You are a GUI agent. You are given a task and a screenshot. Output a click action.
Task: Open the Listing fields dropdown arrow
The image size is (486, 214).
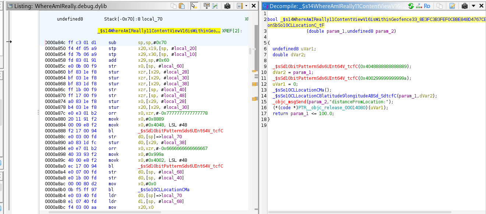point(246,6)
